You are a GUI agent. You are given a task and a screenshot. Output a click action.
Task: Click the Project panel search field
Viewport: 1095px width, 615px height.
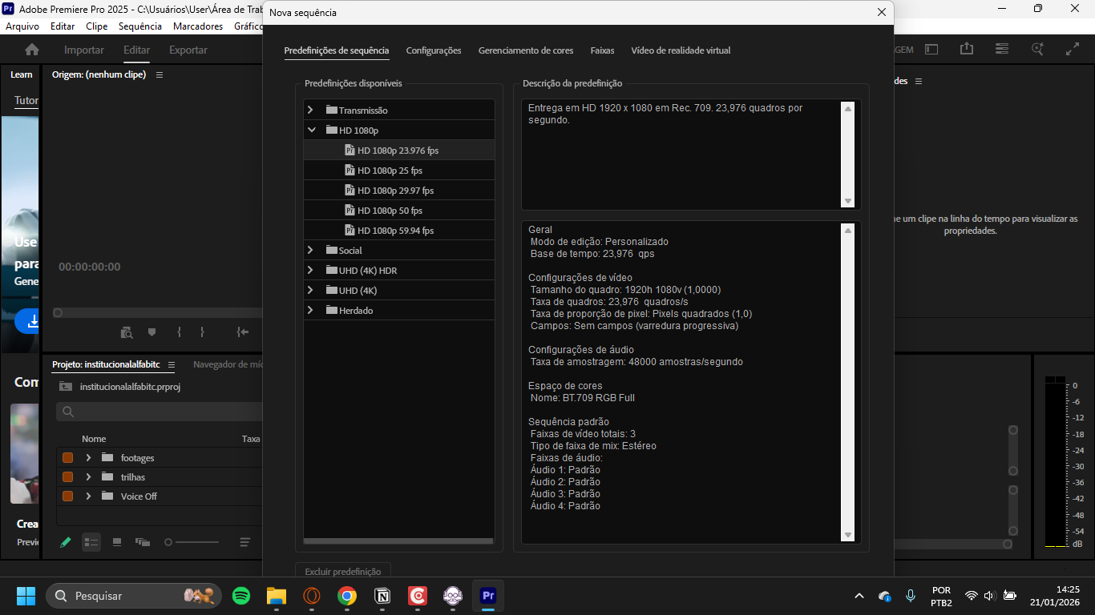point(160,412)
